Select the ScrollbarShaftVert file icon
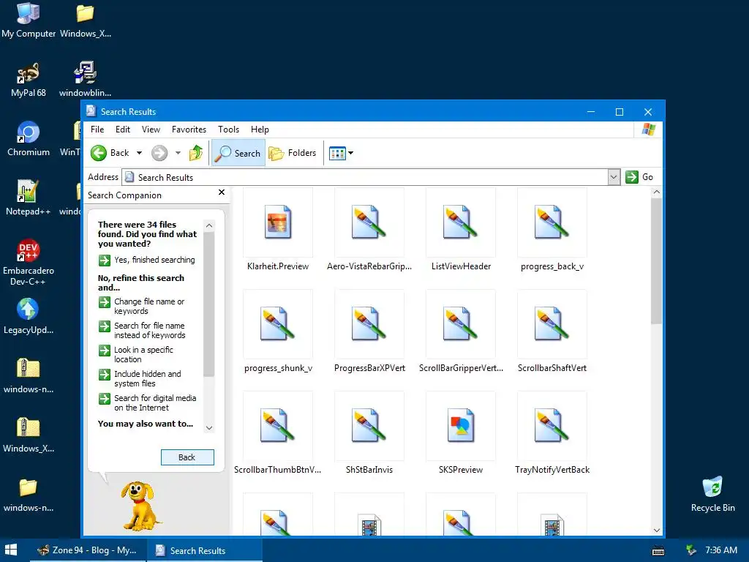Screen dimensions: 749x562 (x=552, y=324)
